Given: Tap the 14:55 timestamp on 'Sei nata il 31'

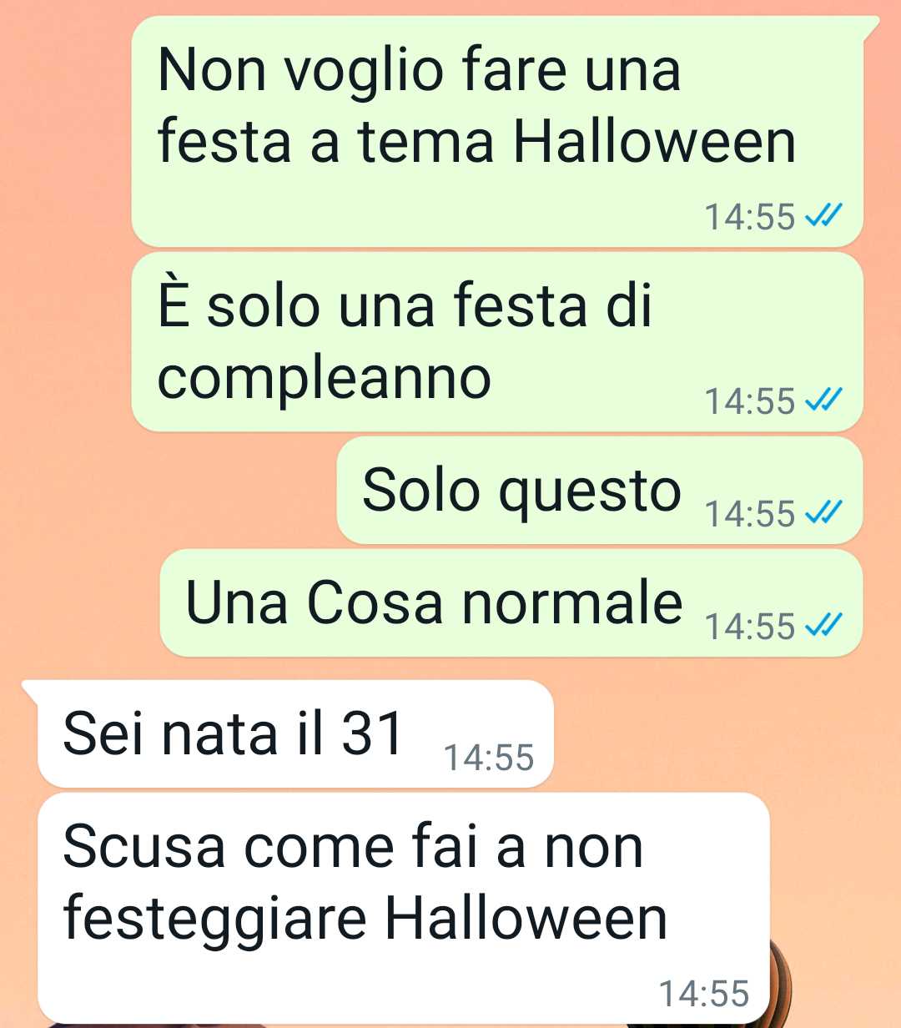Looking at the screenshot, I should pyautogui.click(x=489, y=758).
